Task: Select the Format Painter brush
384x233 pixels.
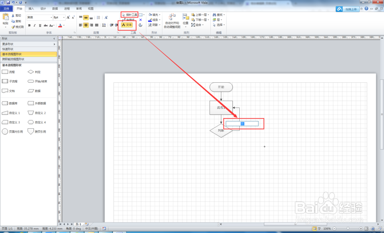Action: click(18, 27)
